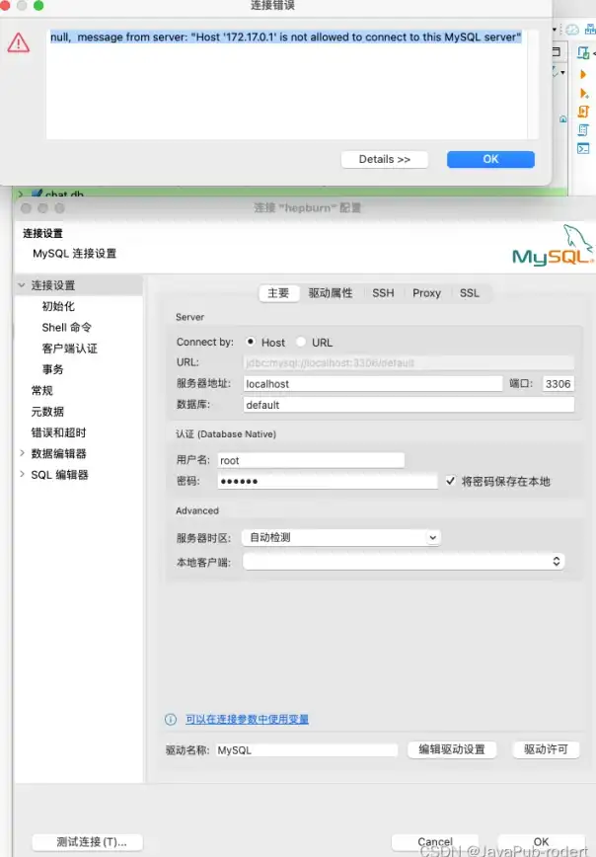Switch to the SSH tab

[x=383, y=293]
